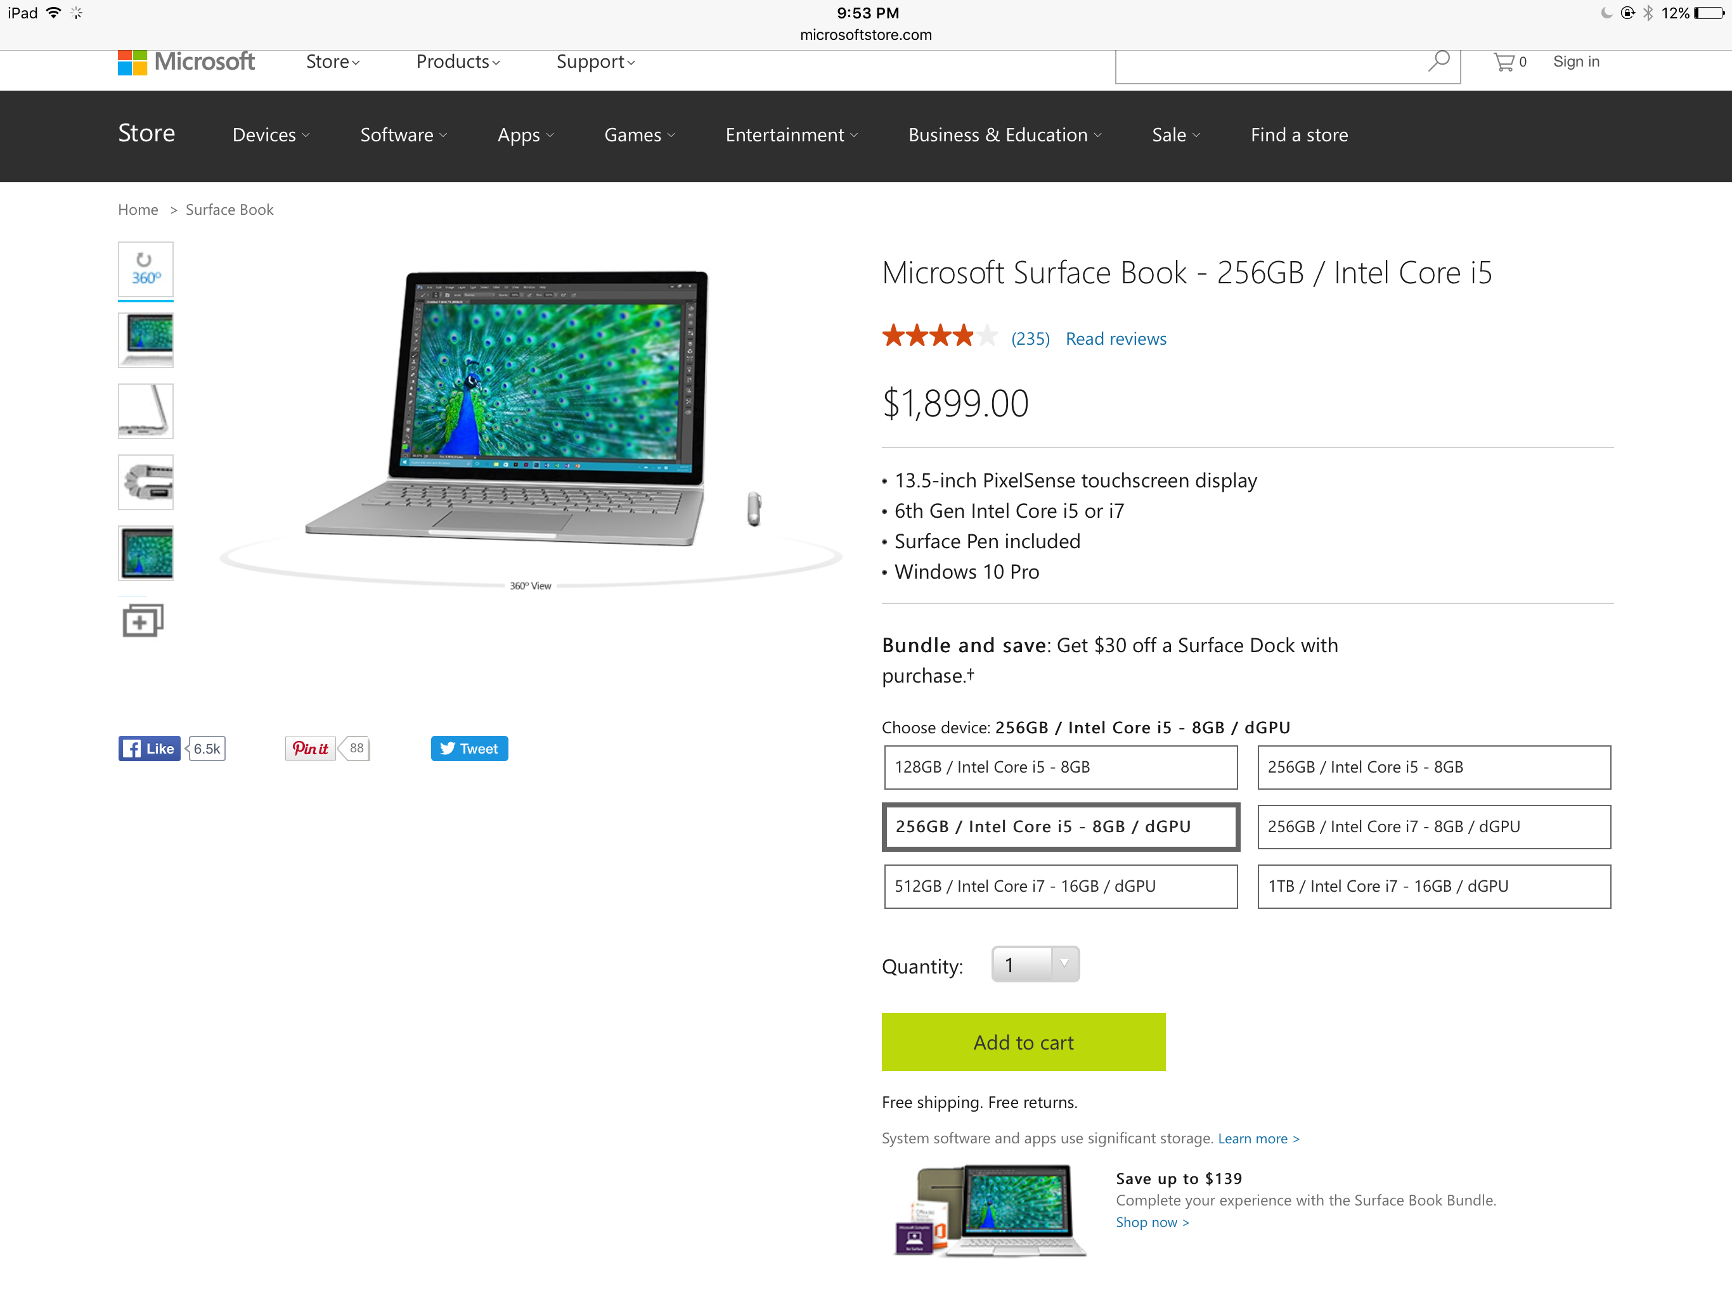This screenshot has height=1298, width=1732.
Task: Click the Microsoft logo
Action: (186, 62)
